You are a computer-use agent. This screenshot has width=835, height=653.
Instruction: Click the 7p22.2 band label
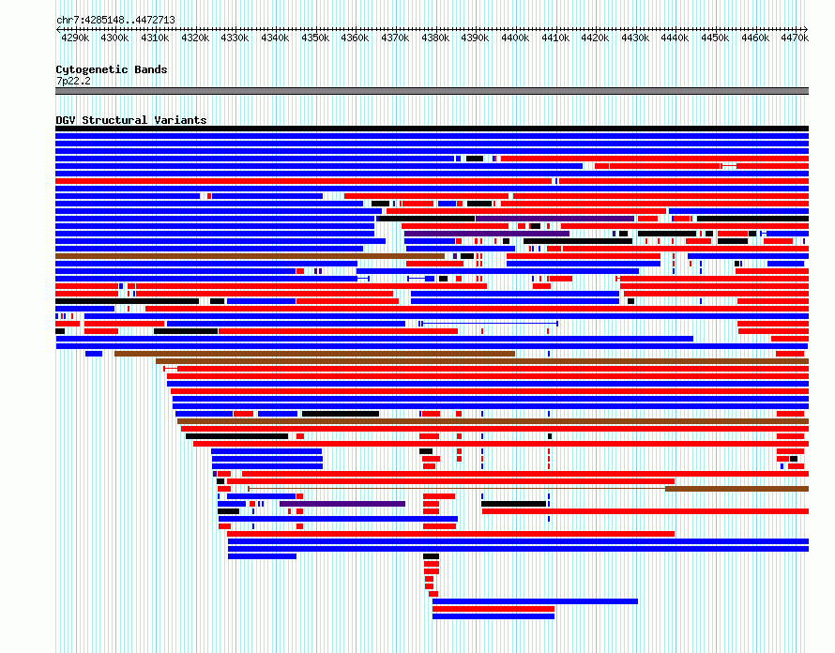tap(73, 81)
